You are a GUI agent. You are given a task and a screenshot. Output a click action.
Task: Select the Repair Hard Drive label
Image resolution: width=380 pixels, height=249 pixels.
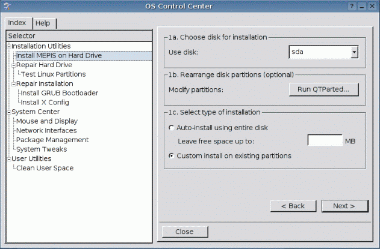click(44, 65)
